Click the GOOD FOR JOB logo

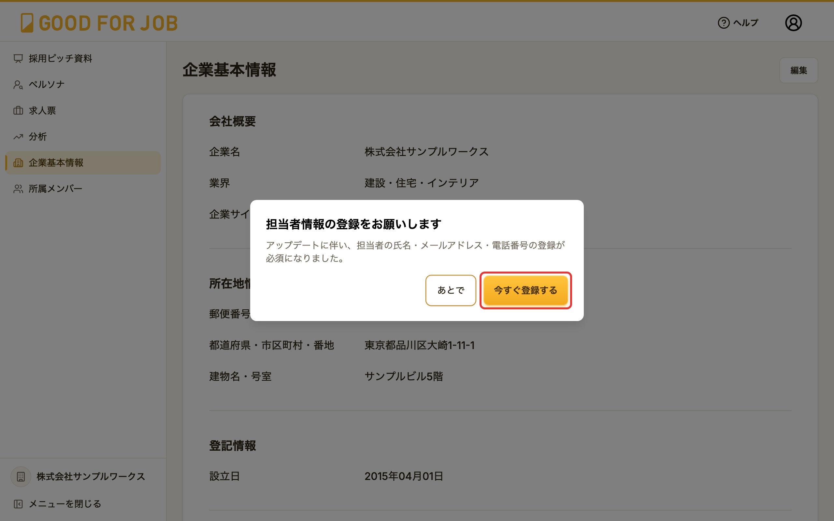click(x=99, y=23)
